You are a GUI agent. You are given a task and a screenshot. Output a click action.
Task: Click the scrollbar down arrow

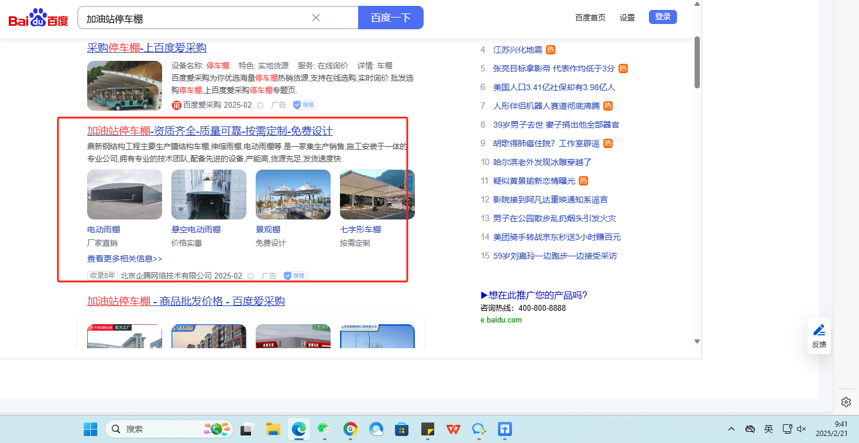[697, 341]
